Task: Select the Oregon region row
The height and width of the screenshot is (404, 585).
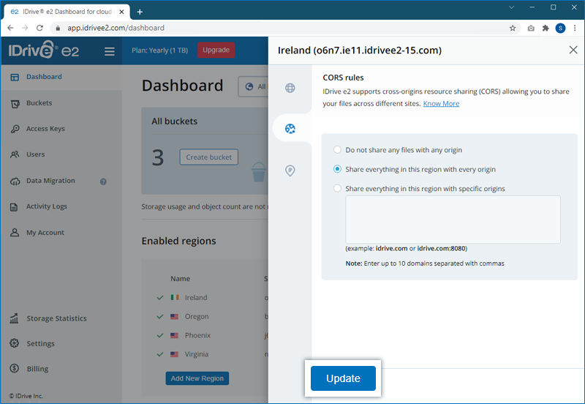Action: point(212,317)
